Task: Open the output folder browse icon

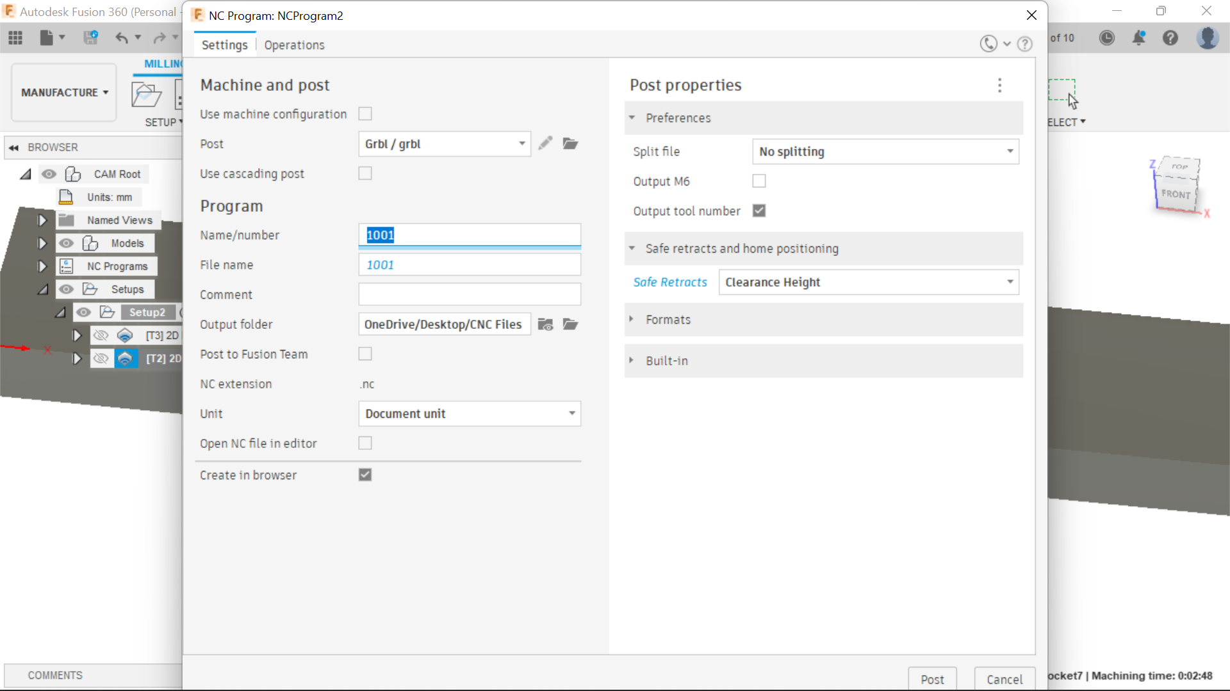Action: (570, 324)
